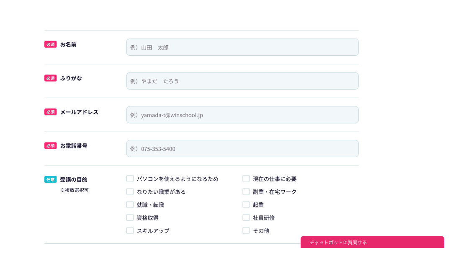This screenshot has height=274, width=469.
Task: Focus the ふりがな input field
Action: [x=242, y=81]
